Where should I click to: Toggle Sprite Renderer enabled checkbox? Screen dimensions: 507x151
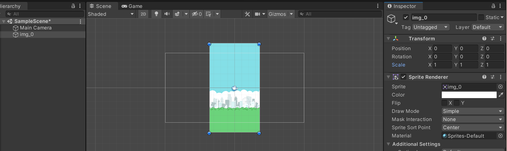pyautogui.click(x=404, y=77)
